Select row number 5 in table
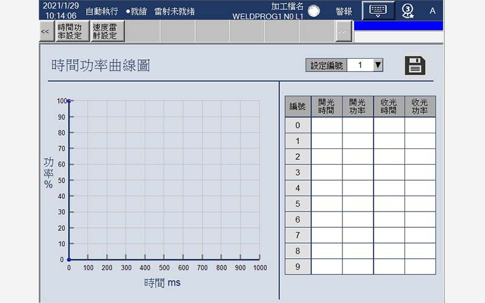Image resolution: width=485 pixels, height=303 pixels. (298, 204)
